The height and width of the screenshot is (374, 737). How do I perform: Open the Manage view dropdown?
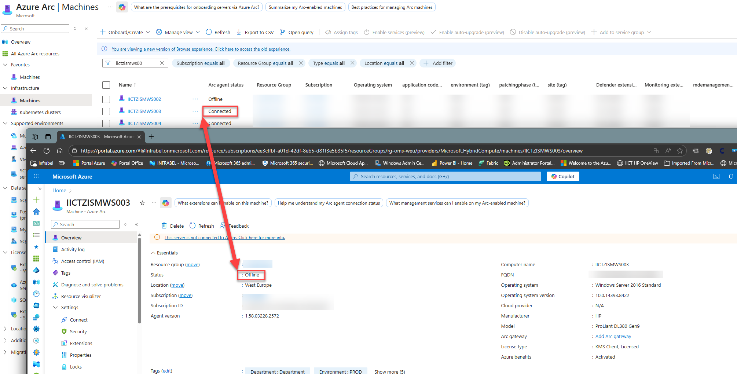178,32
